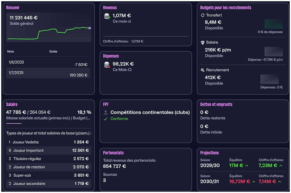
Task: Click the purple dot ending the balance graph
Action: pyautogui.click(x=90, y=28)
